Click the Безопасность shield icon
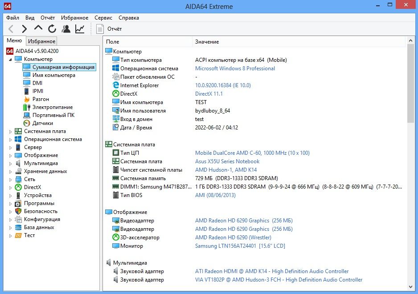This screenshot has height=294, width=418. (18, 211)
